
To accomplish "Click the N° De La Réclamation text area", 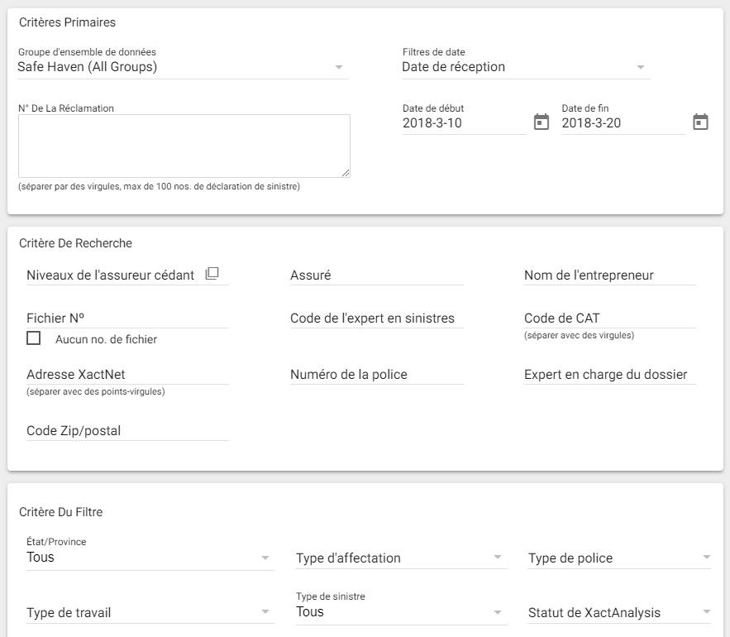I will click(184, 146).
